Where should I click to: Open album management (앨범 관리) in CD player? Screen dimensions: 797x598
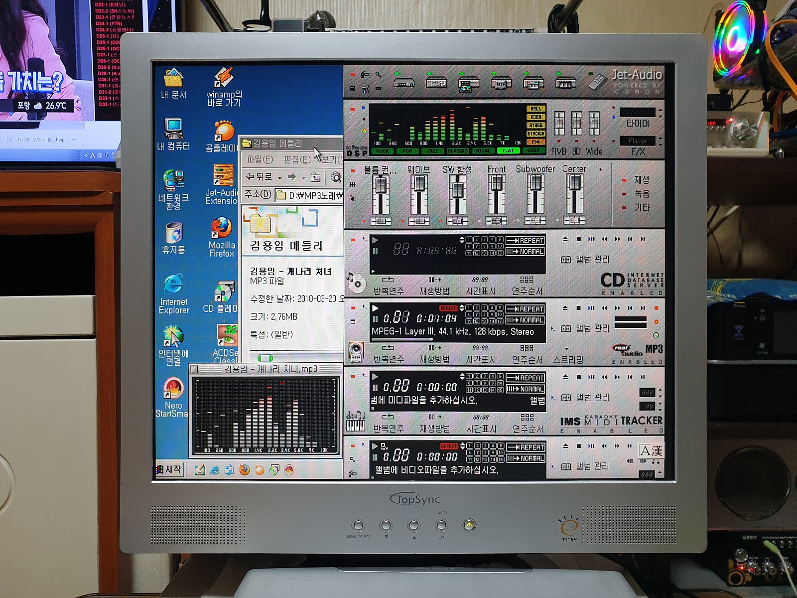coord(585,260)
